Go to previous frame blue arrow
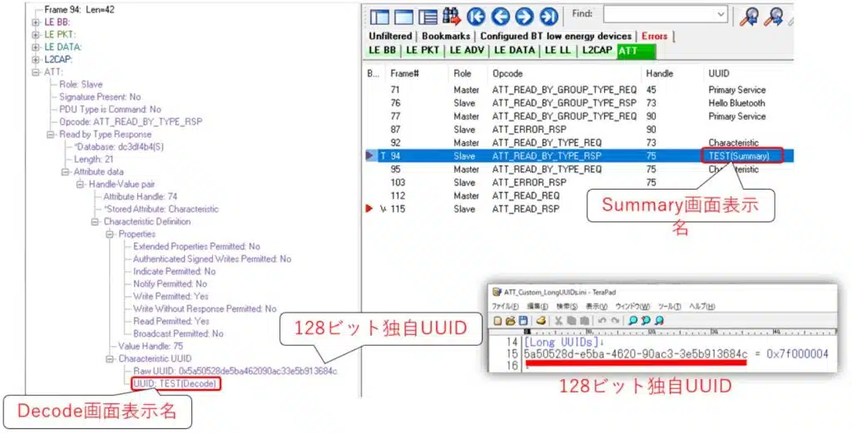Viewport: 852px width, 434px height. click(x=500, y=16)
